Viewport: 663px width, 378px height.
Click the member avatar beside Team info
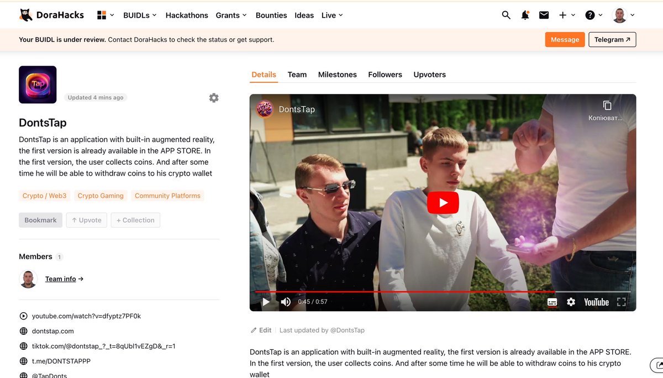click(28, 279)
